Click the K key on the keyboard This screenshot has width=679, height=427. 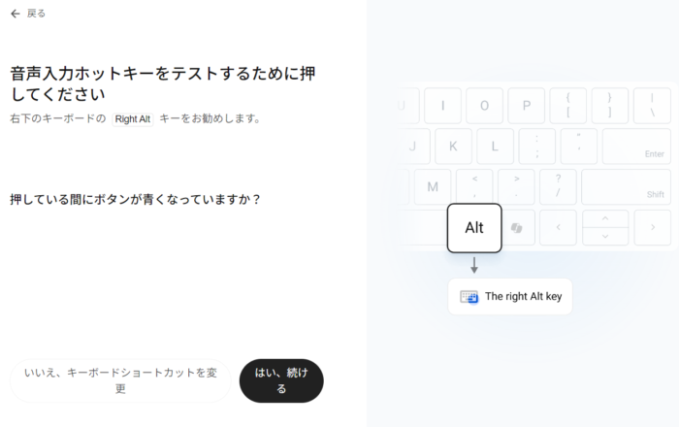pos(453,147)
